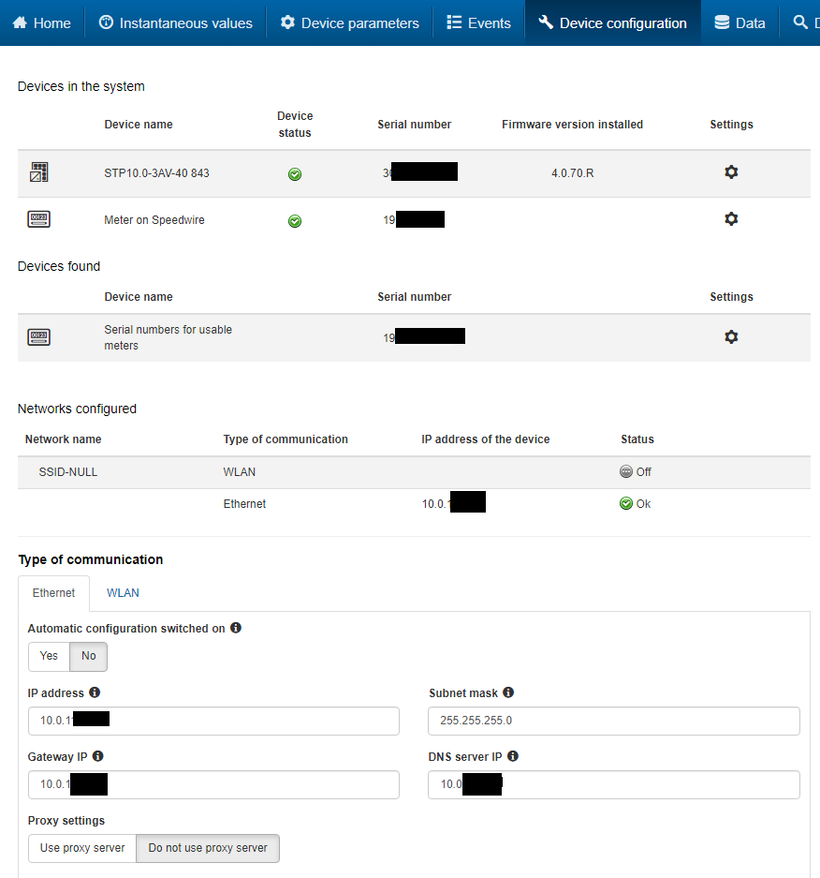Click the Devices in the system heading
820x878 pixels.
click(x=81, y=86)
